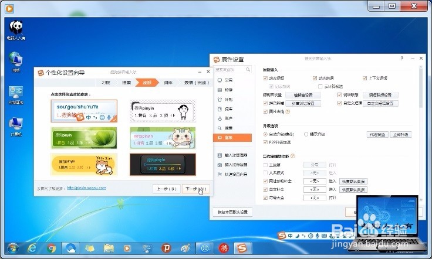This screenshot has height=259, width=432.
Task: Click the 代理设置 button
Action: (x=377, y=135)
